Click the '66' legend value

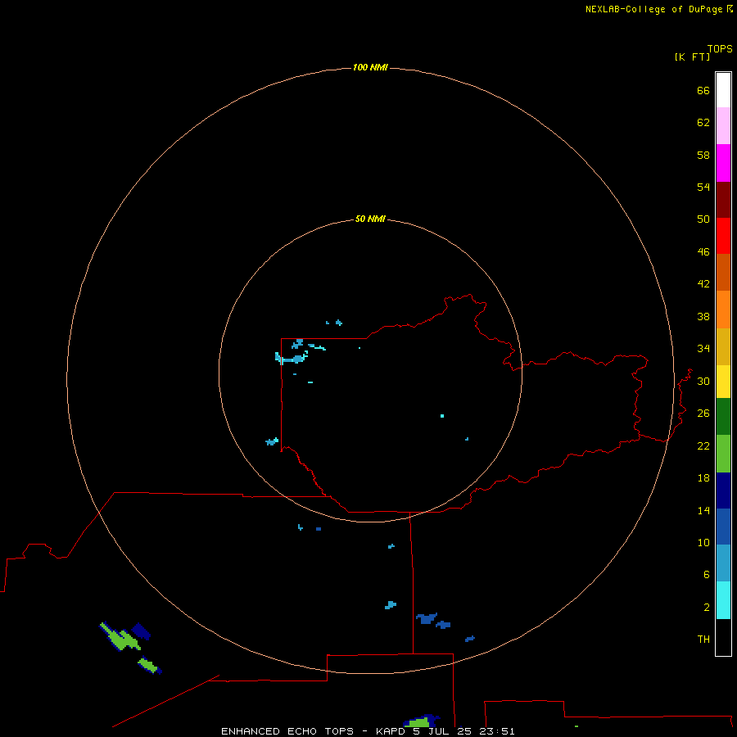(x=703, y=90)
